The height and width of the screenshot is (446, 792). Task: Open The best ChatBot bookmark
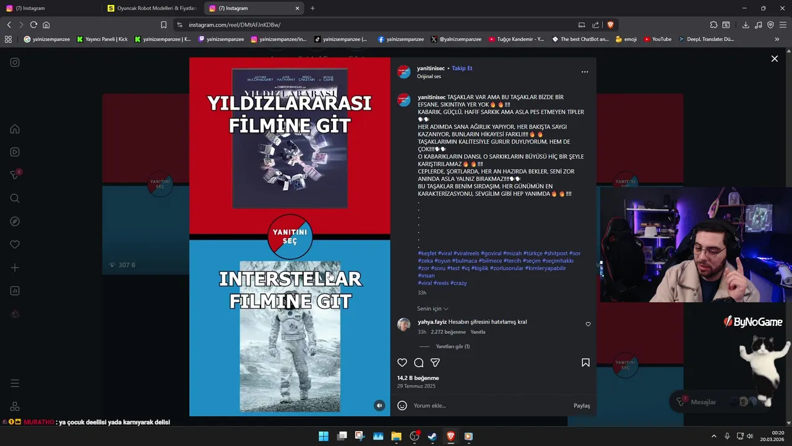coord(580,39)
